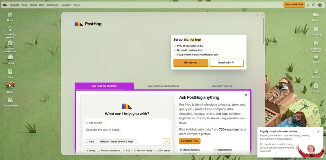Open the Company menu

click(67, 5)
